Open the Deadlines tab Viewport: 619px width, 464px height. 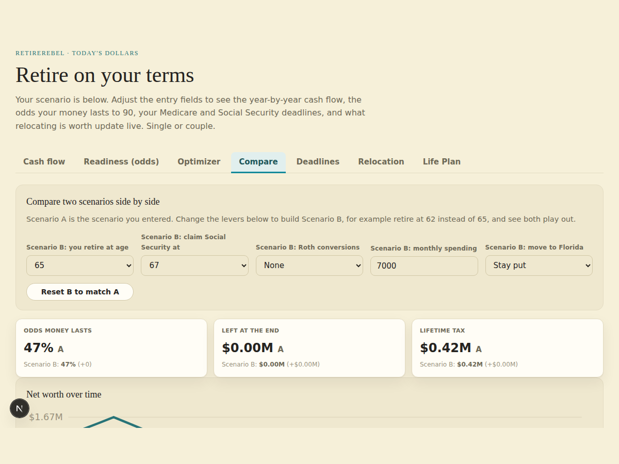[x=318, y=162]
